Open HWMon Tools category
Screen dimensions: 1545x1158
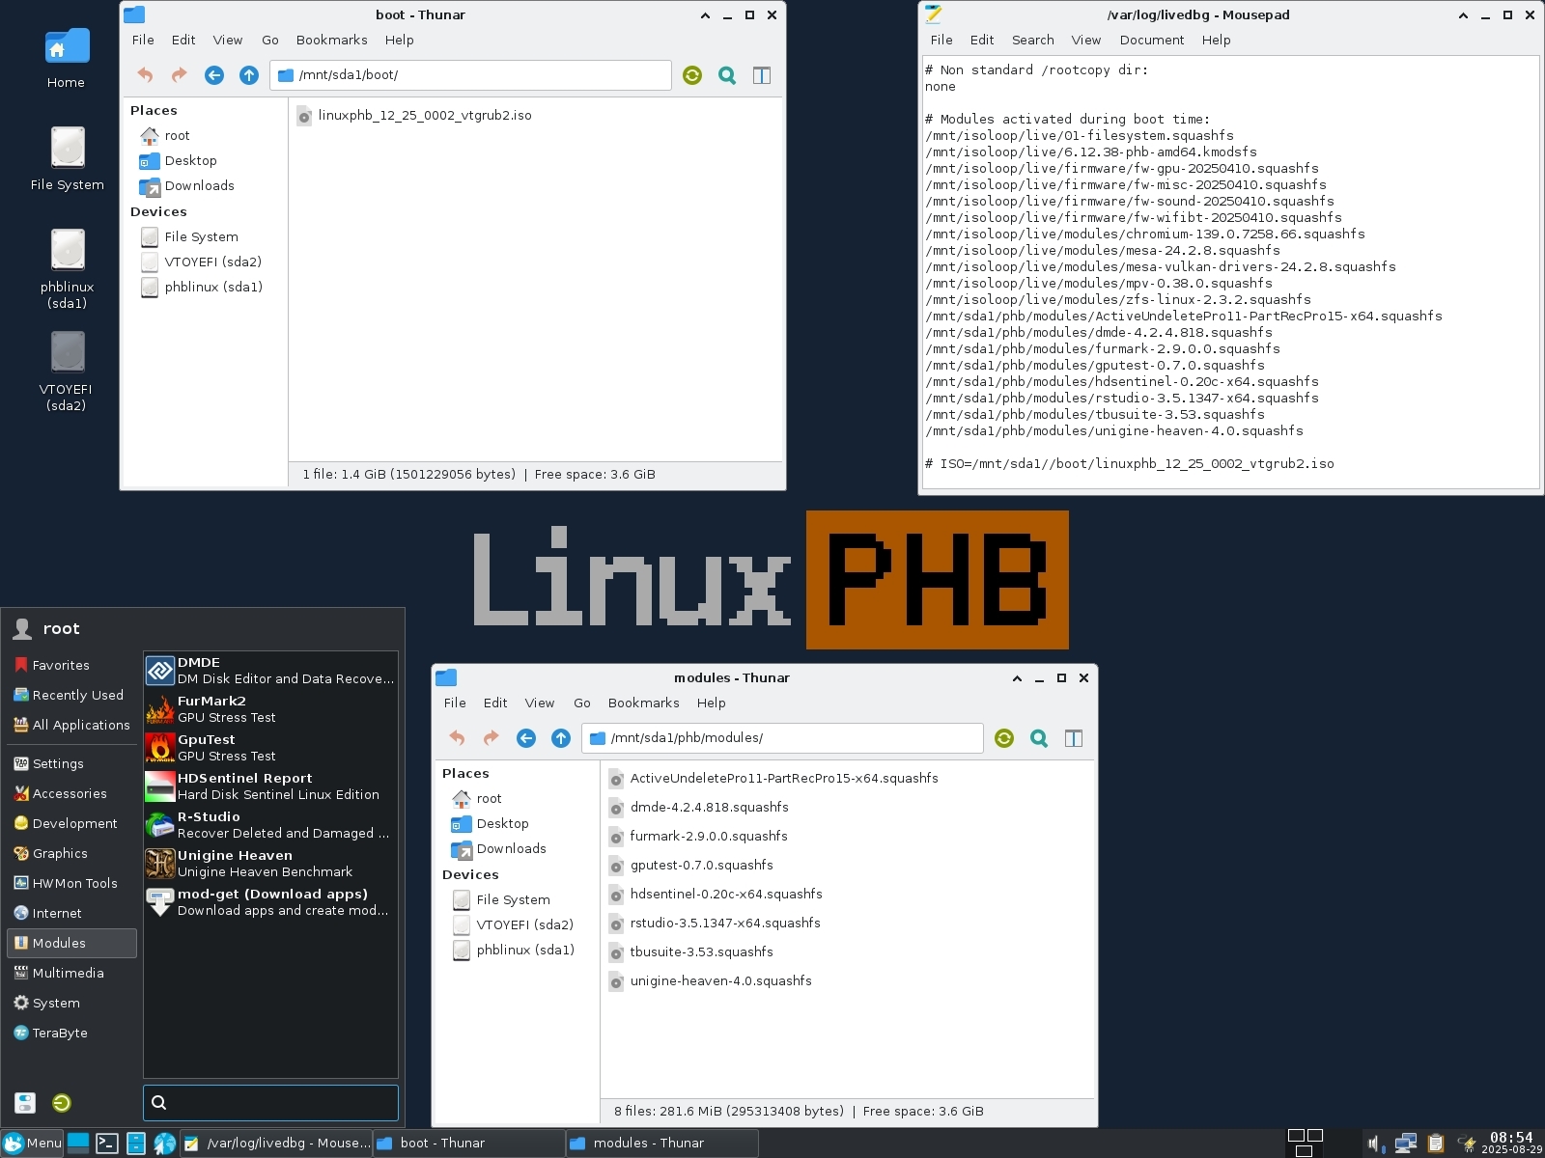tap(71, 883)
